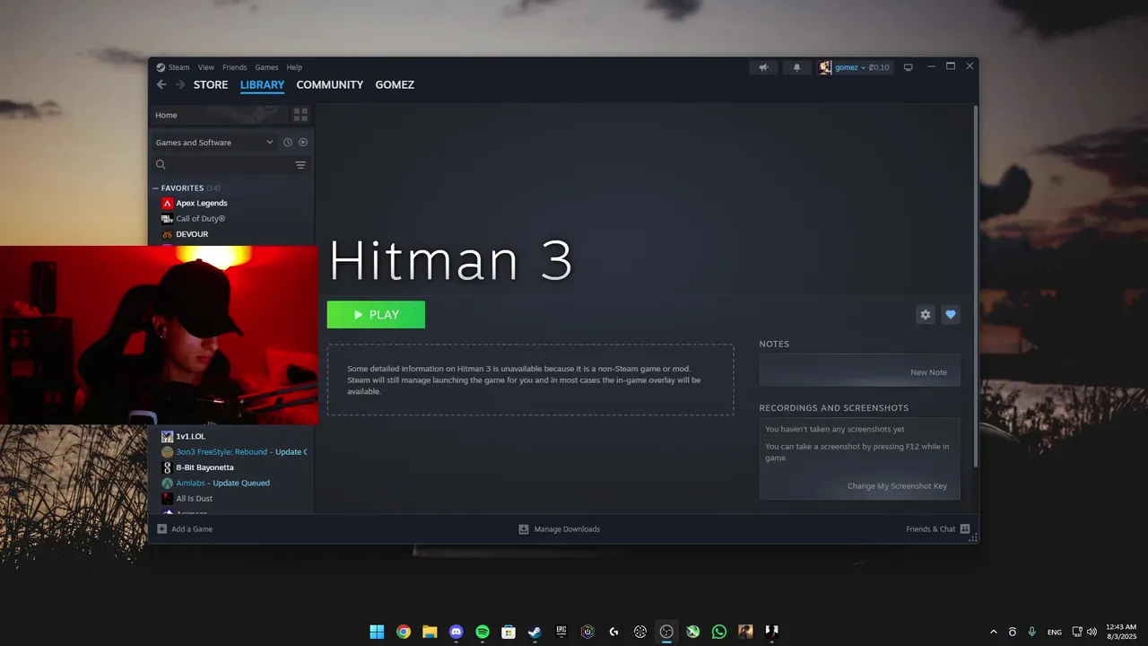Show ready-to-play games filter icon
The height and width of the screenshot is (646, 1148).
(x=303, y=143)
